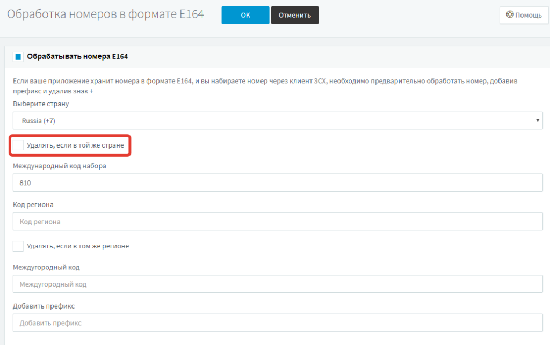
Task: Click the Добавить префикс label above the field
Action: click(x=44, y=306)
